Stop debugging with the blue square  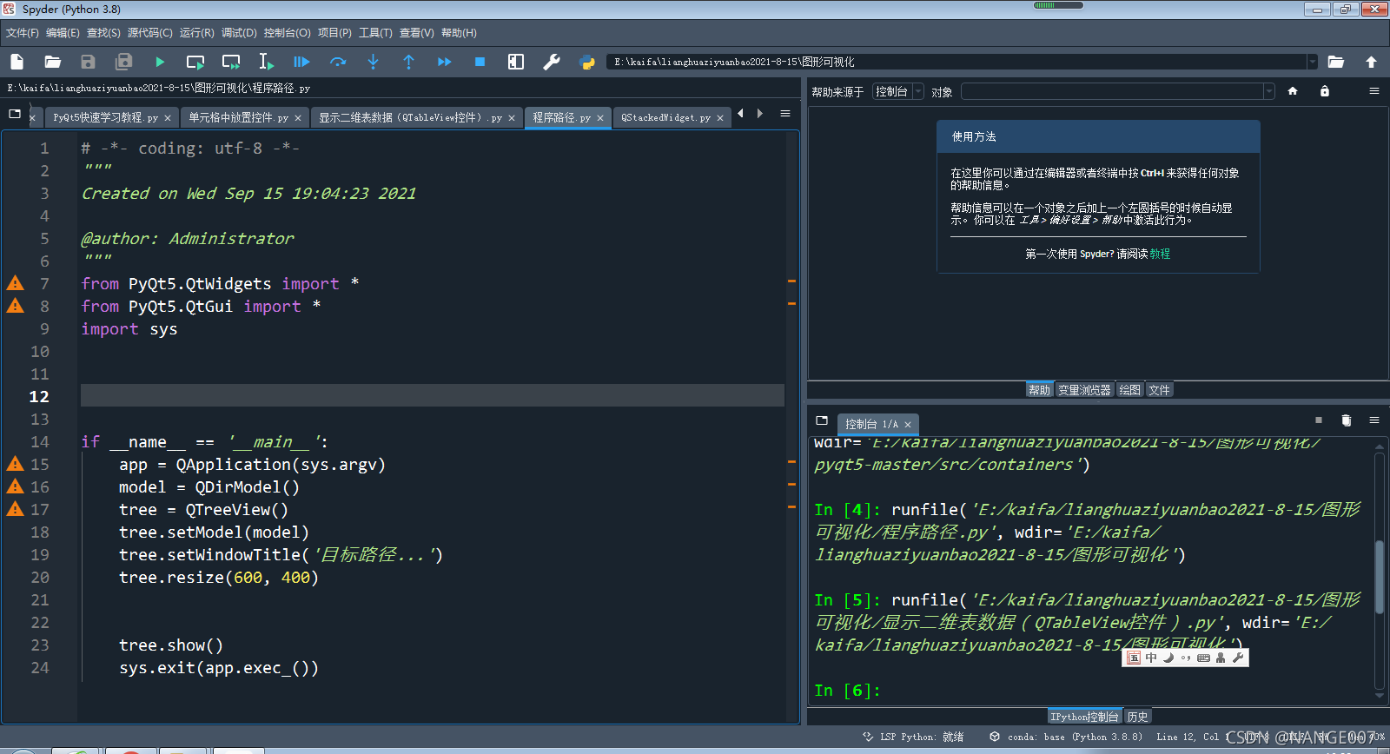coord(480,62)
